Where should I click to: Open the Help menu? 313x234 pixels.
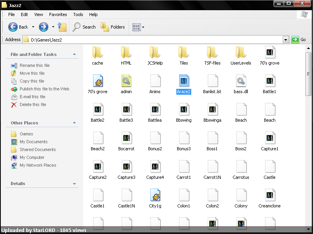pos(93,14)
